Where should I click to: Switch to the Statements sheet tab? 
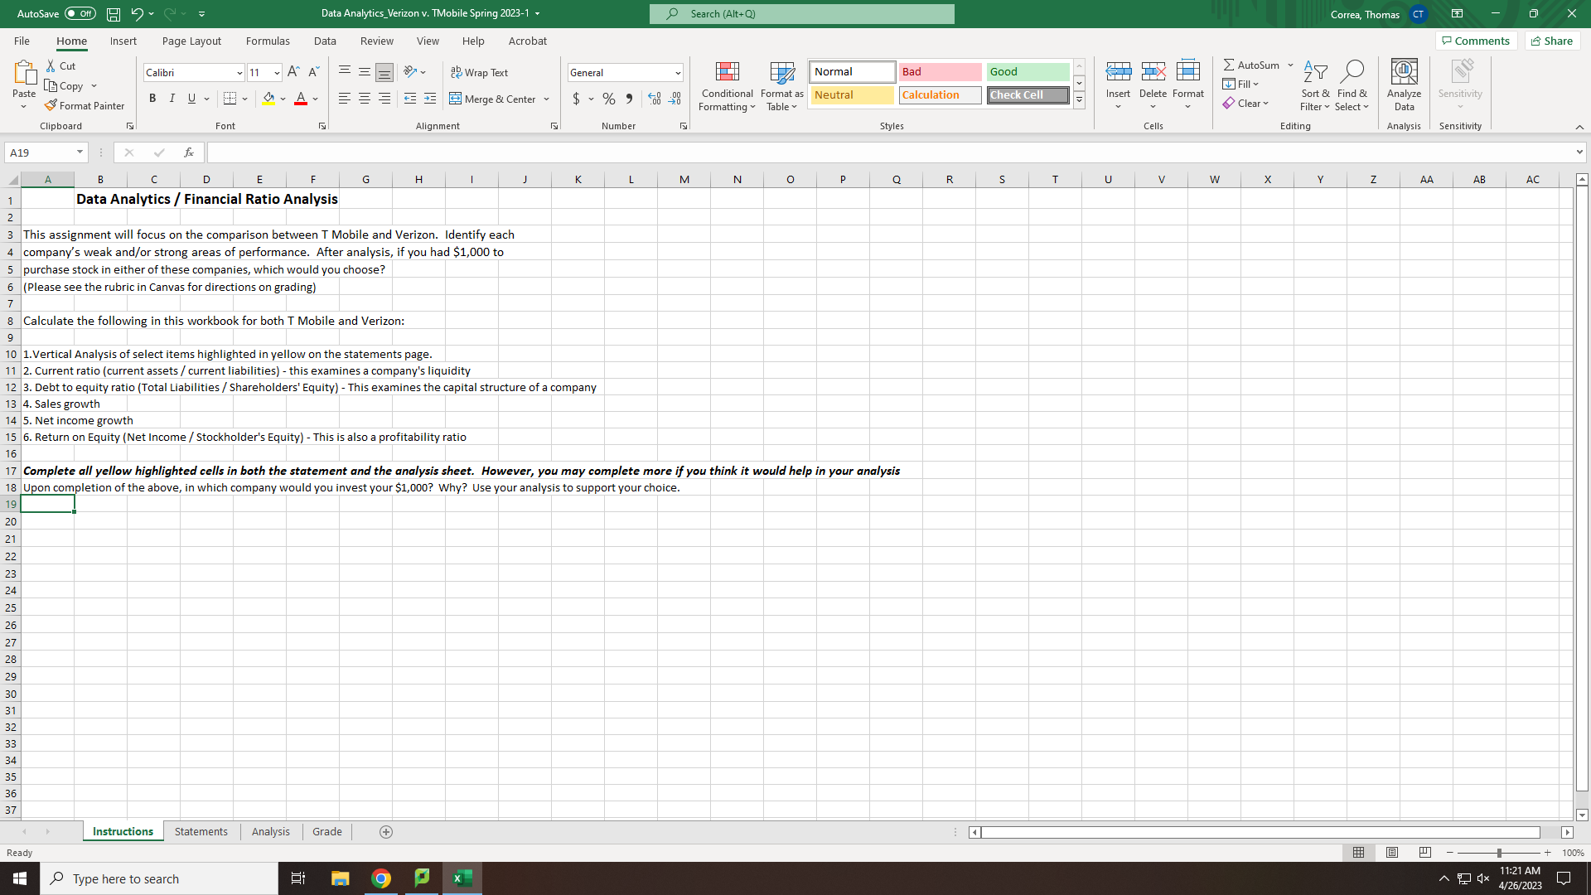201,831
